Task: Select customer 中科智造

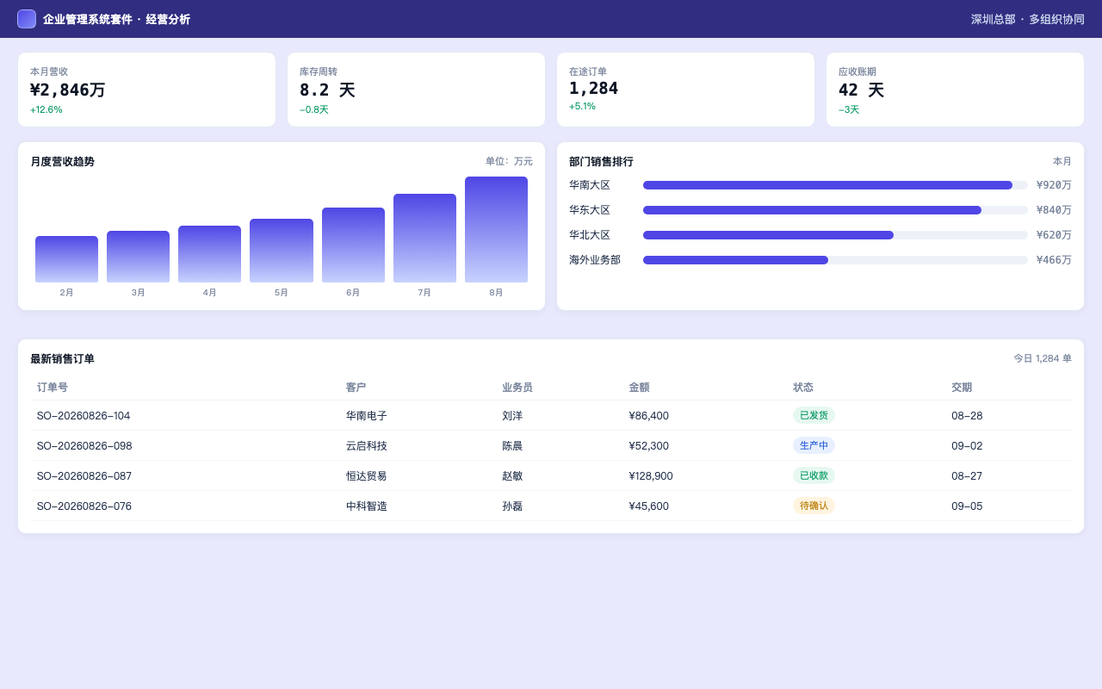Action: click(x=367, y=506)
